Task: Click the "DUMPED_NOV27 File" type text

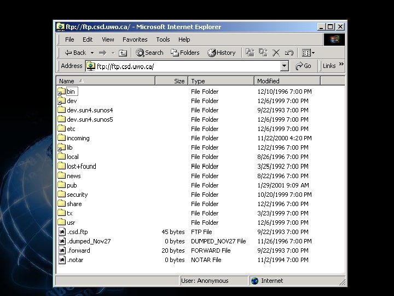Action: (218, 241)
